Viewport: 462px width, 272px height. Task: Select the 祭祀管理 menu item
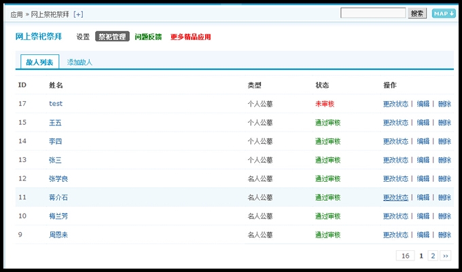coord(112,37)
